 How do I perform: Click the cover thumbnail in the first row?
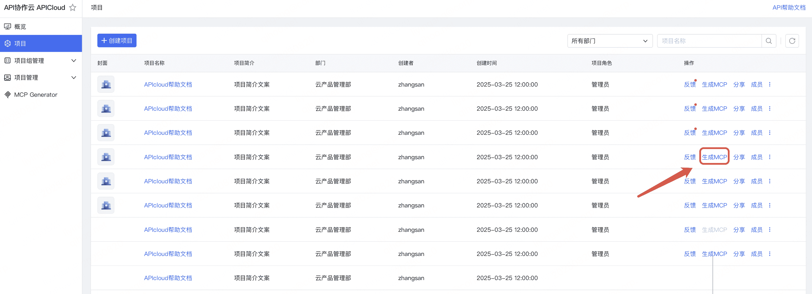click(x=106, y=84)
